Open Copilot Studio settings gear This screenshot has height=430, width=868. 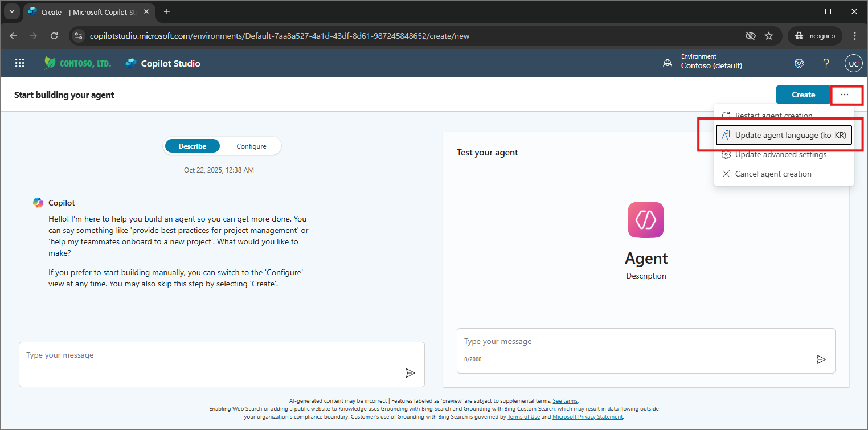[x=799, y=63]
